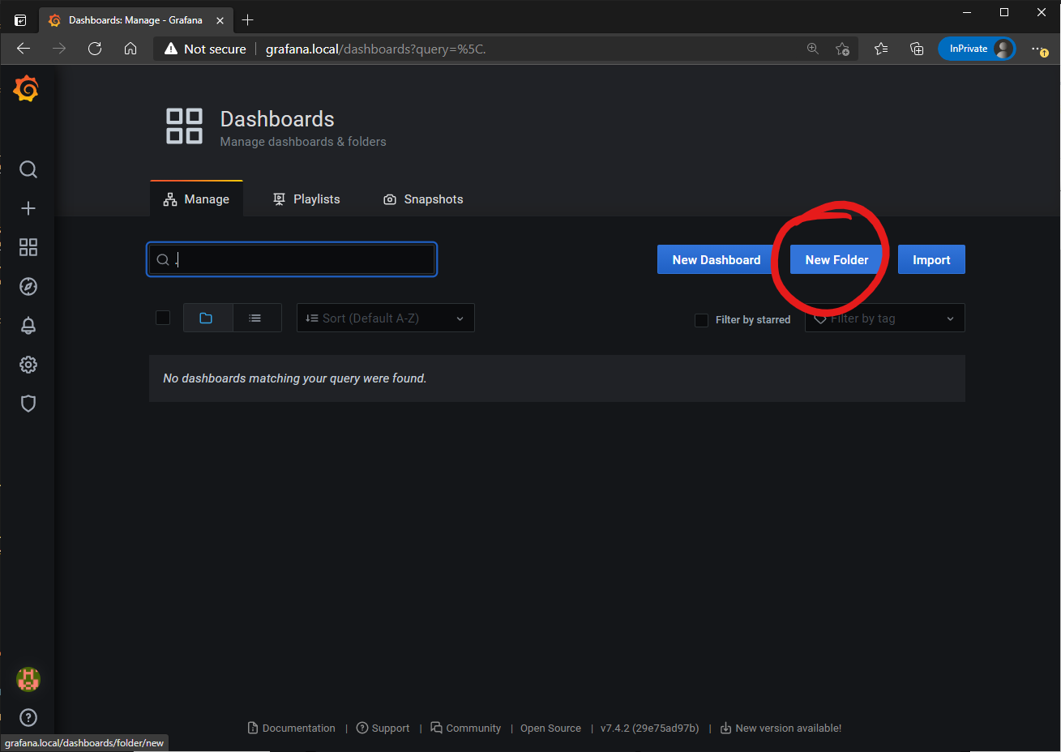Open the user avatar profile in sidebar
1061x752 pixels.
coord(28,679)
